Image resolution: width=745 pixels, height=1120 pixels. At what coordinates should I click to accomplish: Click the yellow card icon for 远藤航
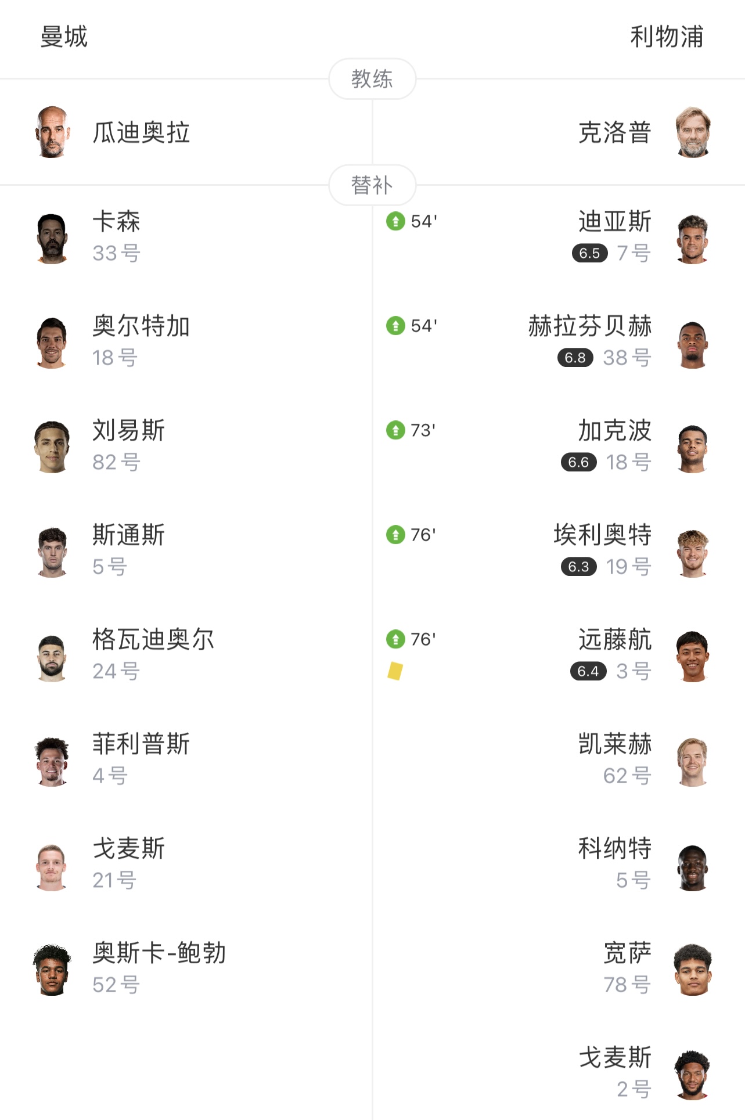[395, 671]
